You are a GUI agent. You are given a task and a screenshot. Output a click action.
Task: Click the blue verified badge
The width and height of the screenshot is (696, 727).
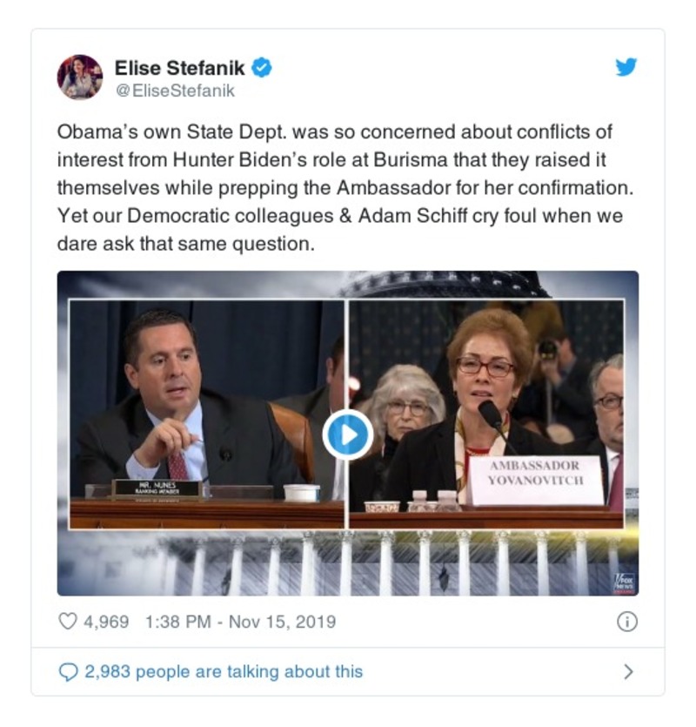262,68
